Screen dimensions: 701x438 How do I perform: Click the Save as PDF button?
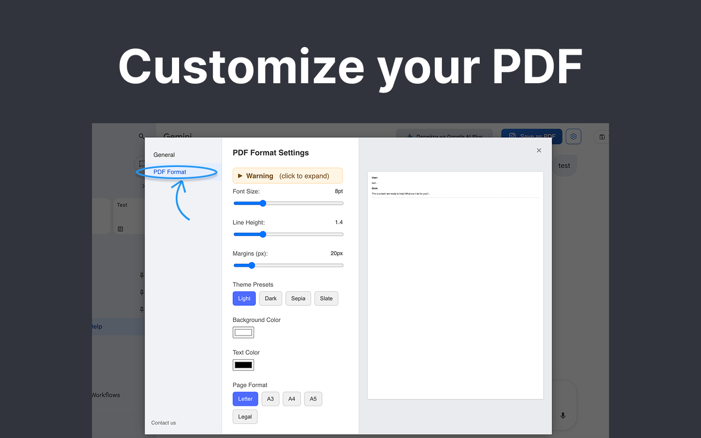pos(531,136)
